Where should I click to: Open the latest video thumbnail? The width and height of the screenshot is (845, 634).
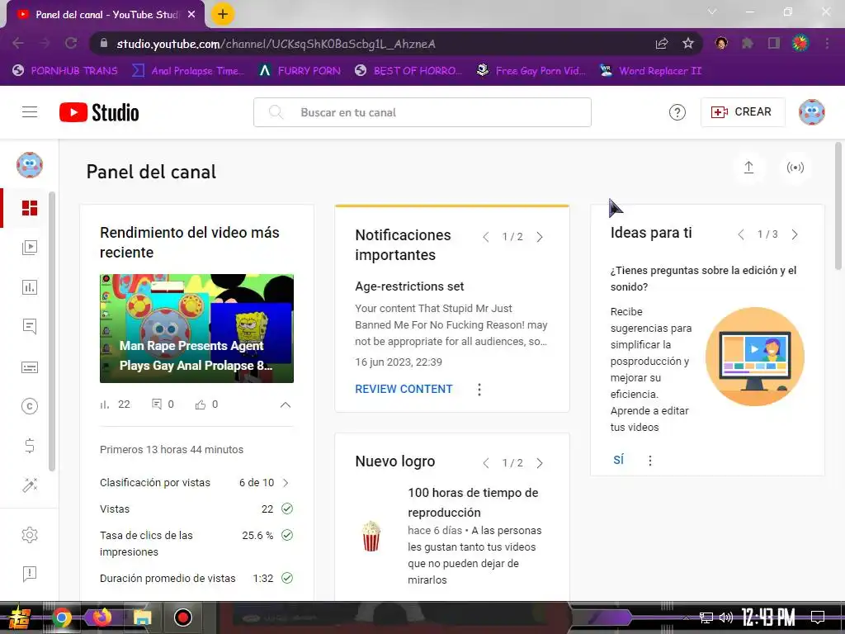coord(196,329)
